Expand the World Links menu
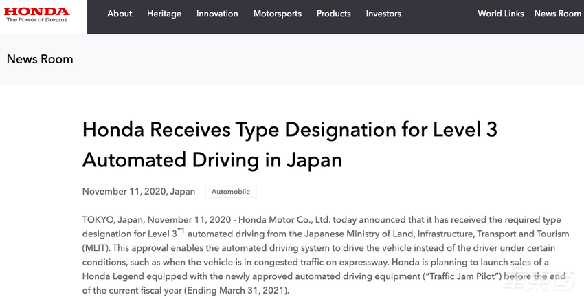Viewport: 584px width, 299px height. pyautogui.click(x=500, y=14)
